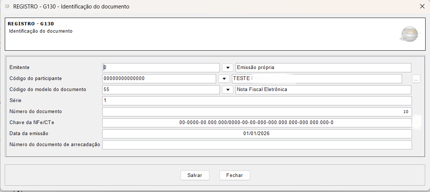
Task: Focus the Emitente code input field
Action: click(x=161, y=68)
